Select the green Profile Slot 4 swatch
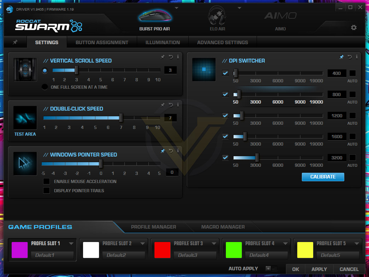369x277 pixels. (x=234, y=250)
